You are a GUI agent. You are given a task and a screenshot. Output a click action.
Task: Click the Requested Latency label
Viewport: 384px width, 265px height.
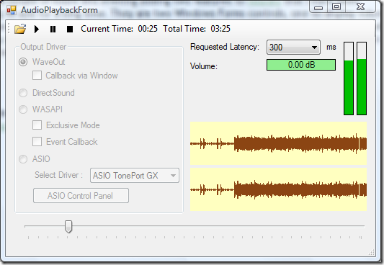pyautogui.click(x=225, y=47)
